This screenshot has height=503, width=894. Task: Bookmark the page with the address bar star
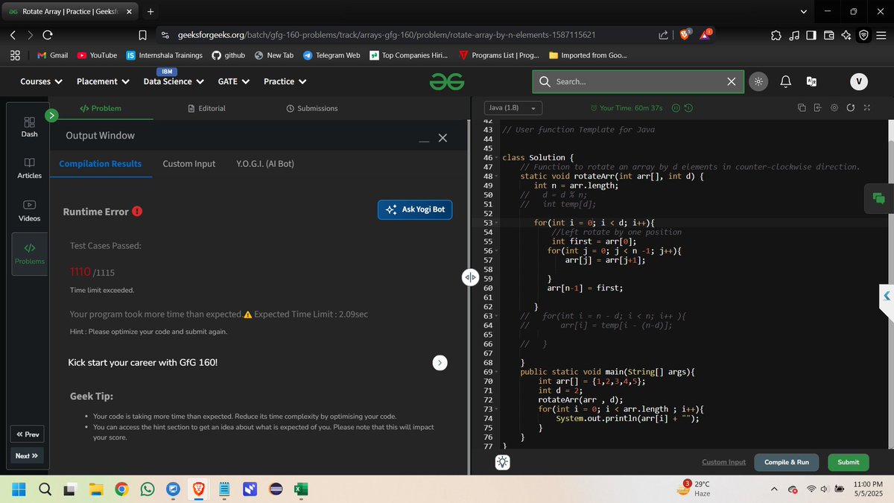pos(142,34)
